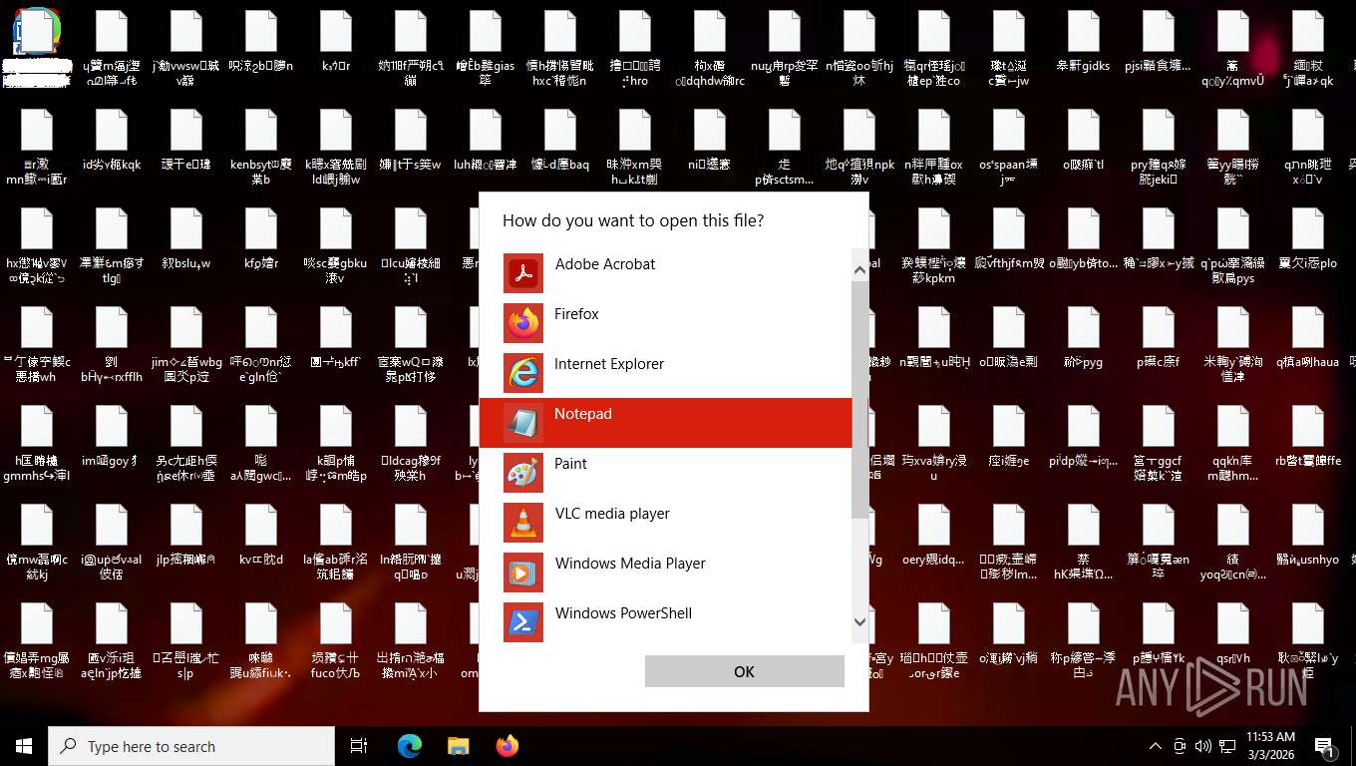Select desktop file starting with 'qqkh'
1356x766 pixels.
(1233, 444)
